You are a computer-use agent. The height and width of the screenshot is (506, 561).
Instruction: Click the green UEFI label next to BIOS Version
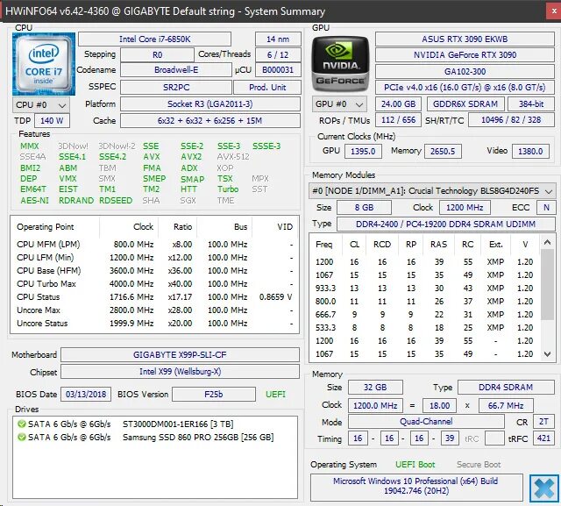coord(275,395)
